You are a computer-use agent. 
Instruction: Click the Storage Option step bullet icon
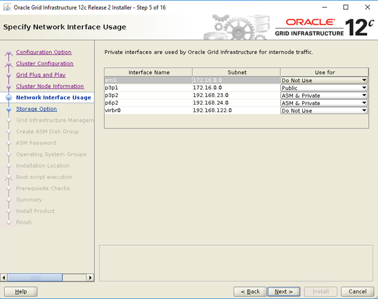click(9, 109)
